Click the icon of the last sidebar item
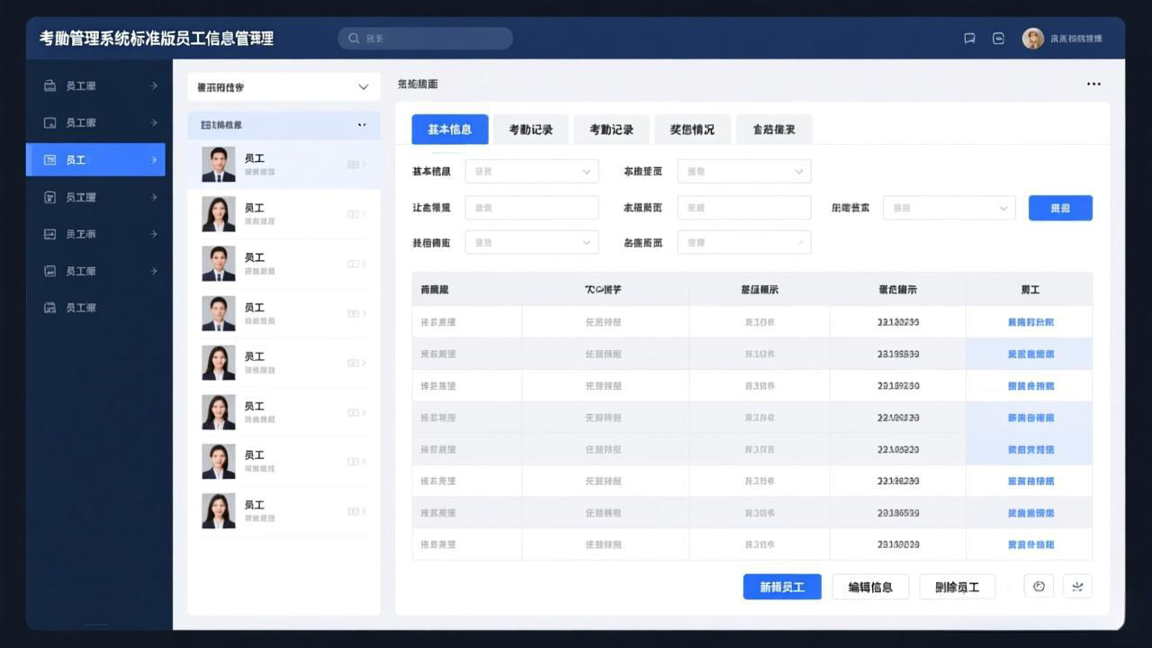 tap(50, 308)
